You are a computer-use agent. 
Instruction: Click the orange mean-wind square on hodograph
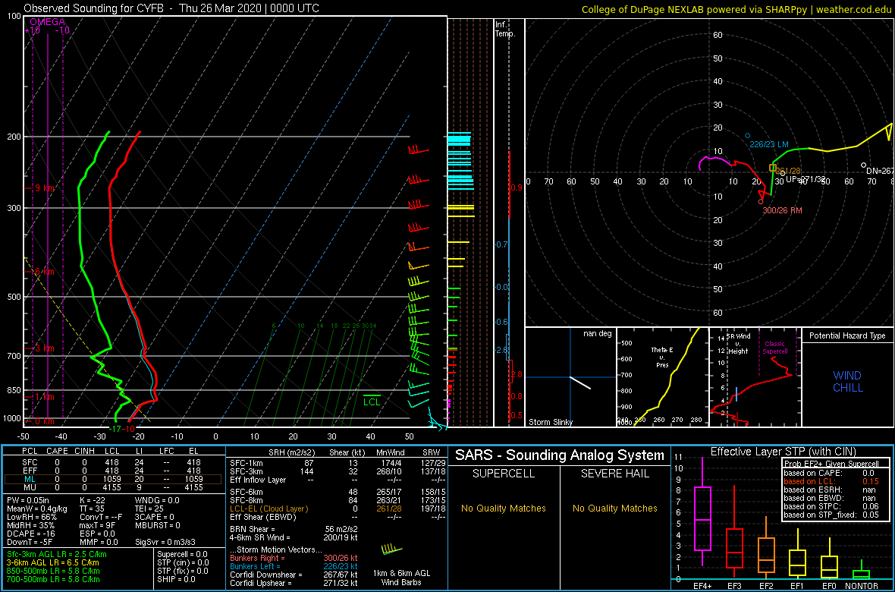[773, 168]
